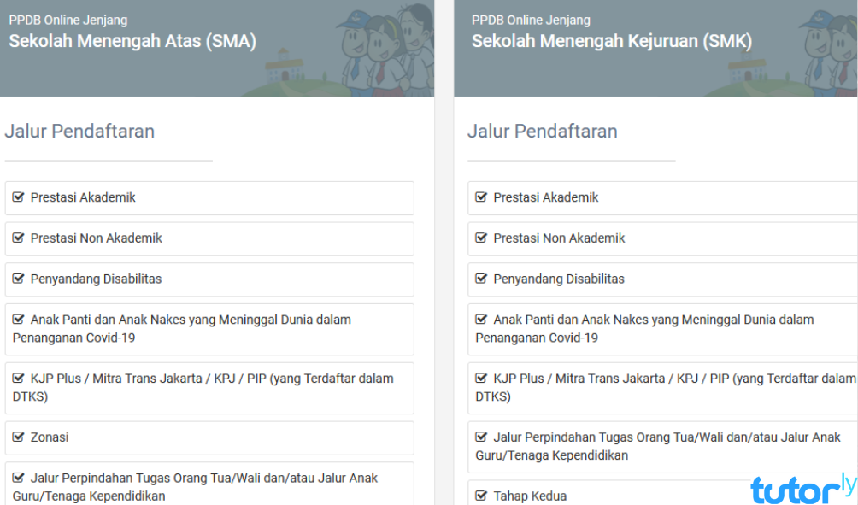858x505 pixels.
Task: Check the Penyandang Disabilitas option under SMA
Action: (18, 279)
